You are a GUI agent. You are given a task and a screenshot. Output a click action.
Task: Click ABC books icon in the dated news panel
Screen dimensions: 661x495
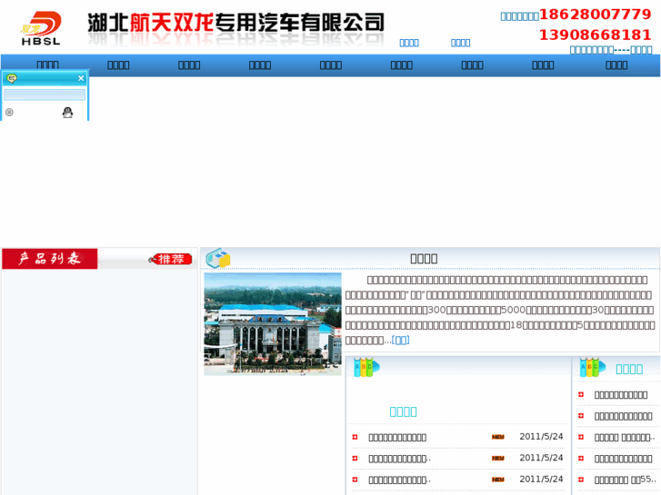click(x=366, y=367)
